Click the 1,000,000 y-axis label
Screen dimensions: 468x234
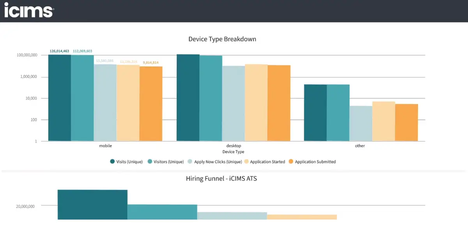pyautogui.click(x=29, y=77)
